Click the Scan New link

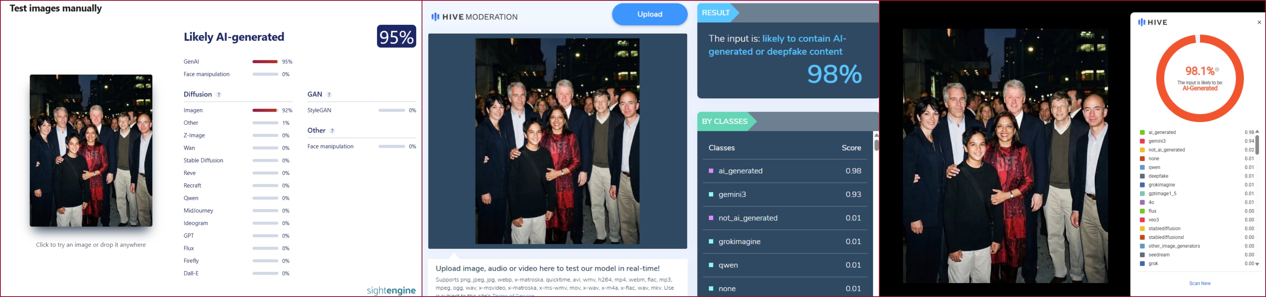pos(1200,283)
